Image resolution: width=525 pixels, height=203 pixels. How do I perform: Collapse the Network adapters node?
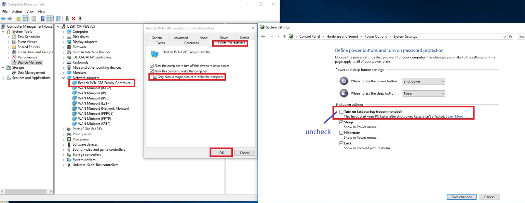tap(64, 78)
